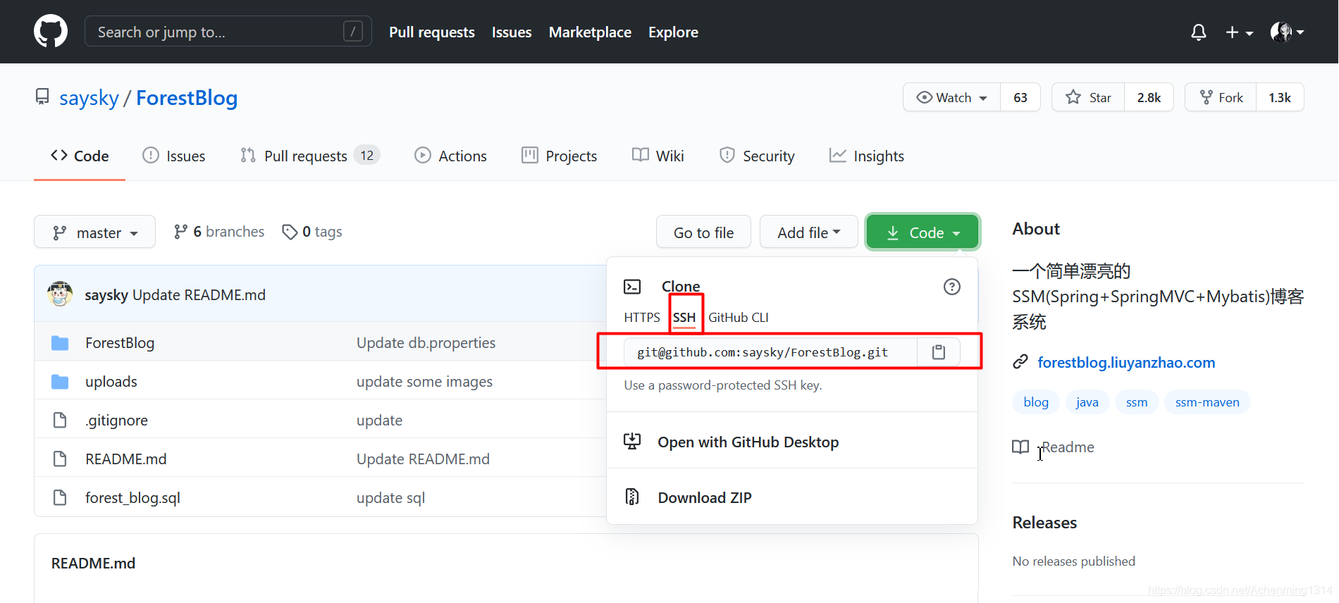Open the Update db.properties commit
This screenshot has width=1339, height=603.
tap(426, 343)
